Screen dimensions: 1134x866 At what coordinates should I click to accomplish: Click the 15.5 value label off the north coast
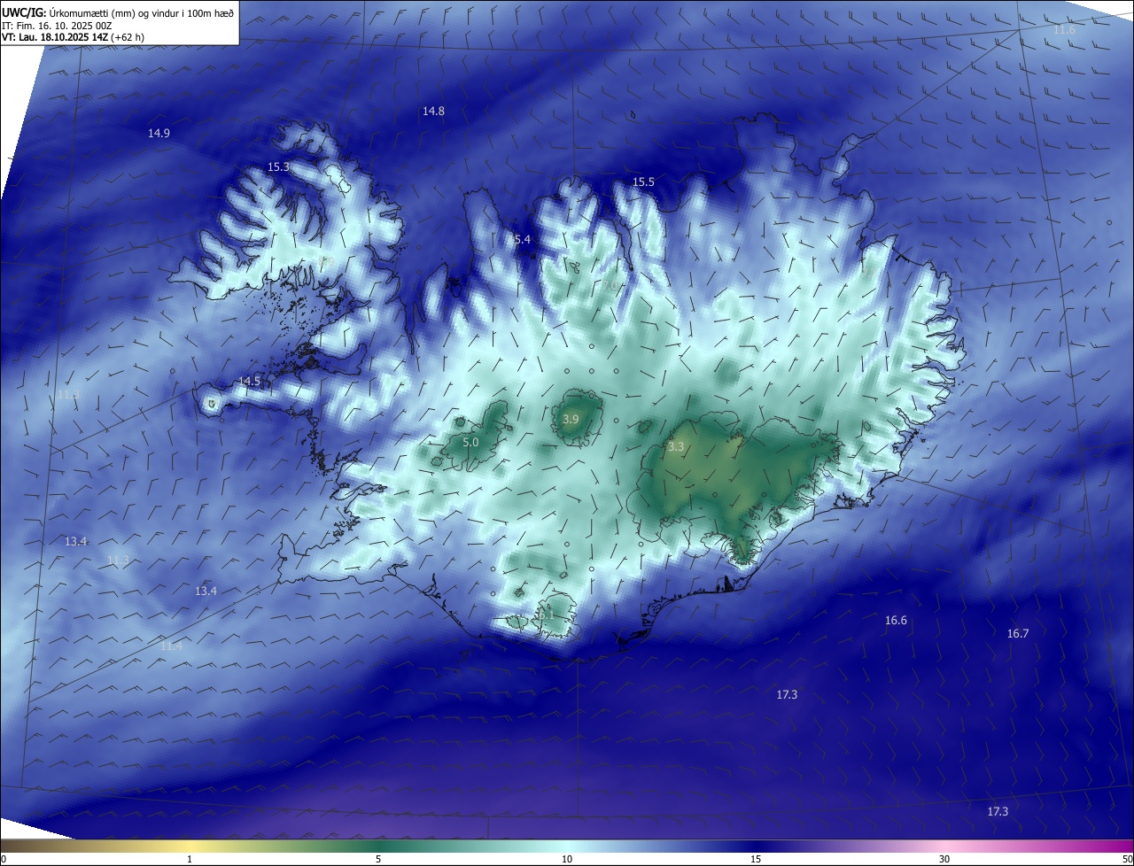tap(643, 182)
